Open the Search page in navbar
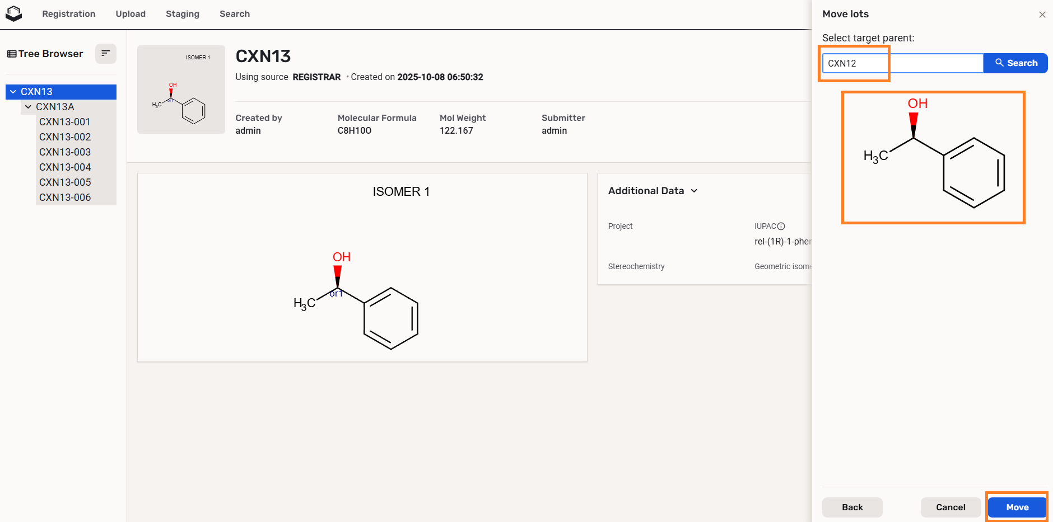The height and width of the screenshot is (522, 1053). [x=234, y=14]
